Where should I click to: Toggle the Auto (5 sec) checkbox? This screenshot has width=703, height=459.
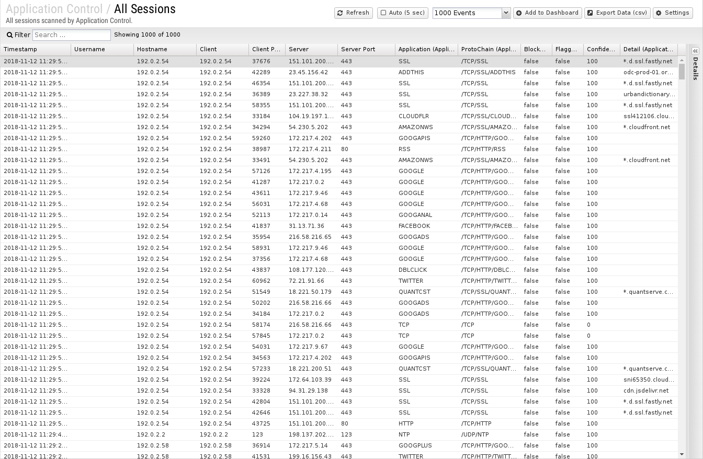click(383, 13)
